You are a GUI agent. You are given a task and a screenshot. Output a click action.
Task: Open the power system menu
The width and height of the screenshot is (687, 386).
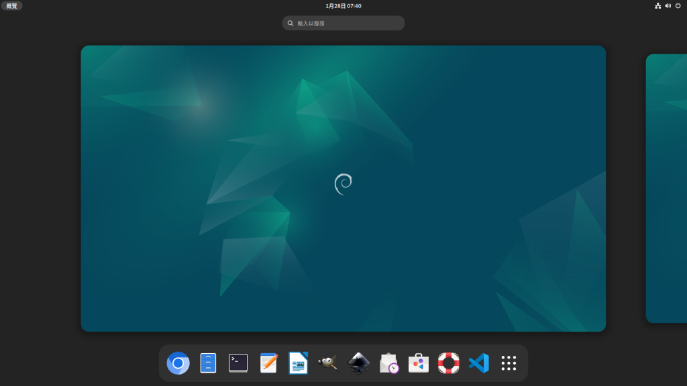(678, 6)
